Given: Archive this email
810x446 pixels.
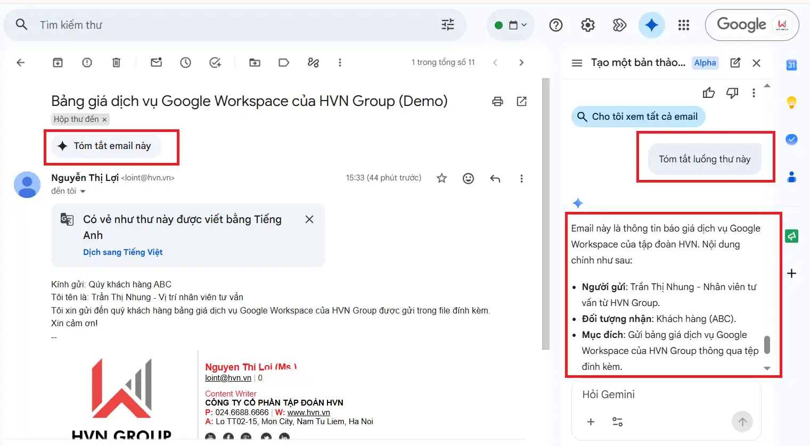Looking at the screenshot, I should coord(58,63).
